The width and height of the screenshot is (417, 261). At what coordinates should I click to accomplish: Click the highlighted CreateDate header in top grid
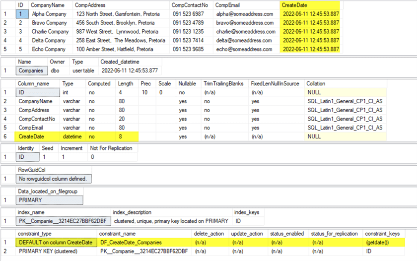pos(294,4)
